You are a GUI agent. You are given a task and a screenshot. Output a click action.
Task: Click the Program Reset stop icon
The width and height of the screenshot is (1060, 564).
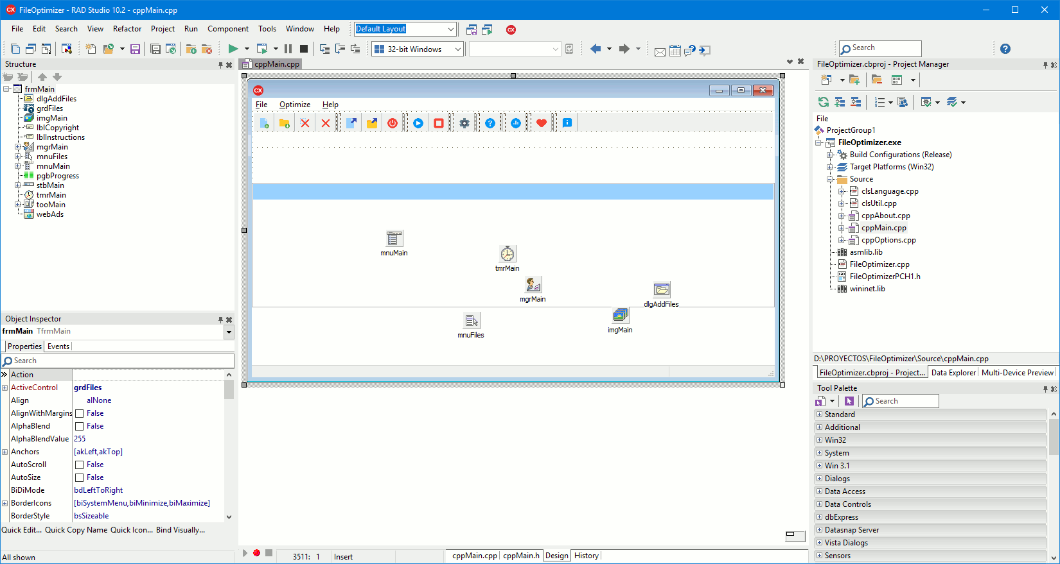pyautogui.click(x=304, y=49)
